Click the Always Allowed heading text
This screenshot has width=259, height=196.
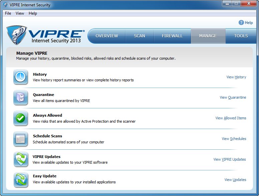(47, 115)
